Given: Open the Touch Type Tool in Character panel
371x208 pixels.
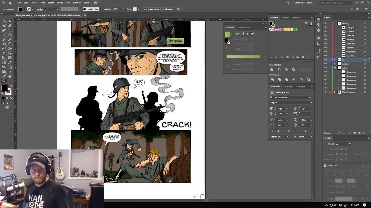Looking at the screenshot, I should coord(280,92).
